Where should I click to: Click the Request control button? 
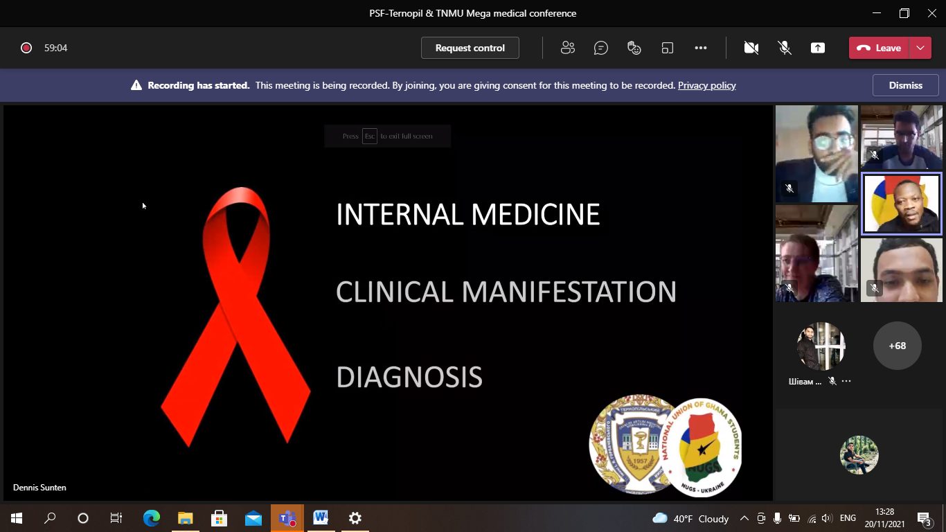[x=470, y=48]
